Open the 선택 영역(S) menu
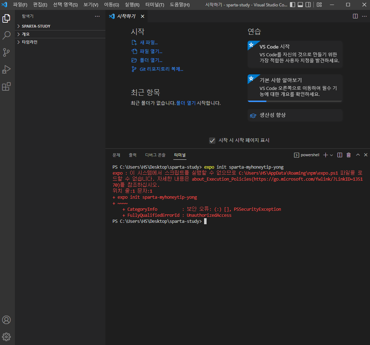The image size is (370, 345). pyautogui.click(x=65, y=5)
